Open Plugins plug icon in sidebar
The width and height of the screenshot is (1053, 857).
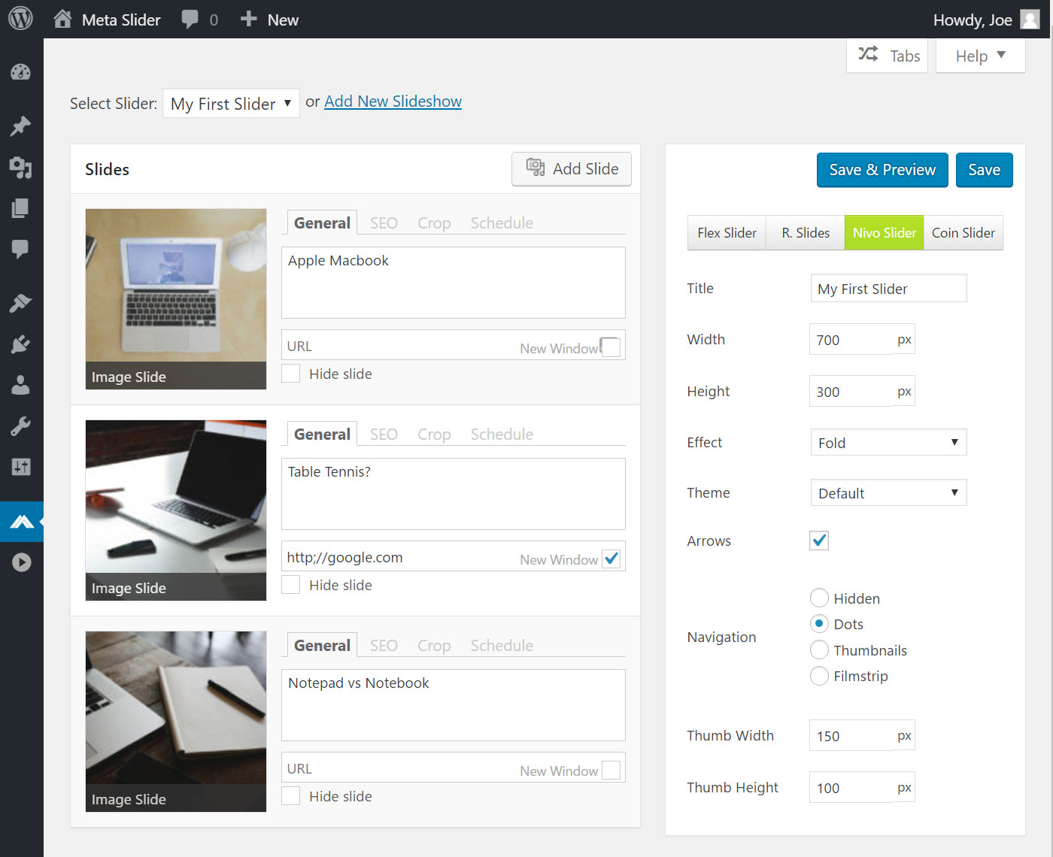pos(21,344)
